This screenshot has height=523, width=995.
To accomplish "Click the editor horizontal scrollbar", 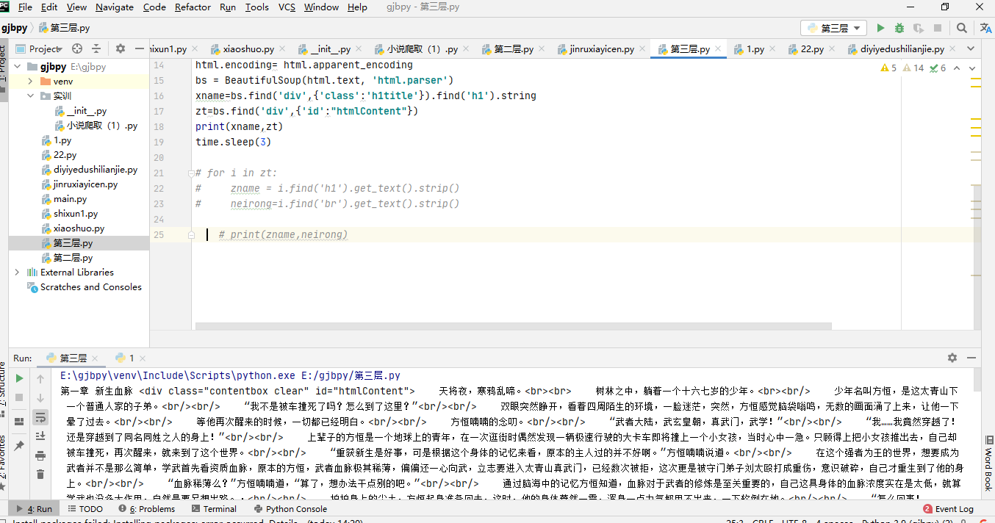I will pyautogui.click(x=513, y=326).
